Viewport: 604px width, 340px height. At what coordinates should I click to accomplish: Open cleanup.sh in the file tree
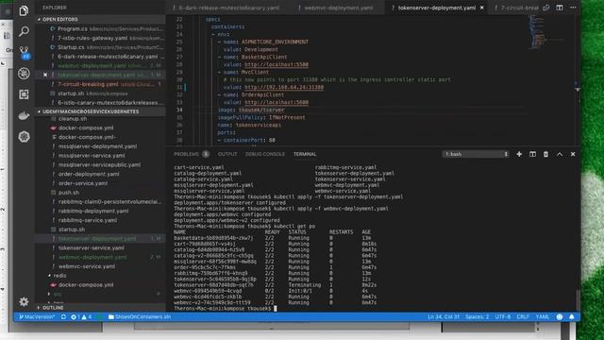pyautogui.click(x=73, y=119)
